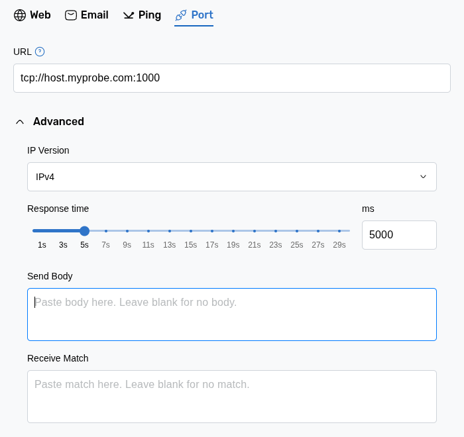Focus the ms value field showing 5000
The height and width of the screenshot is (437, 464).
pos(398,235)
